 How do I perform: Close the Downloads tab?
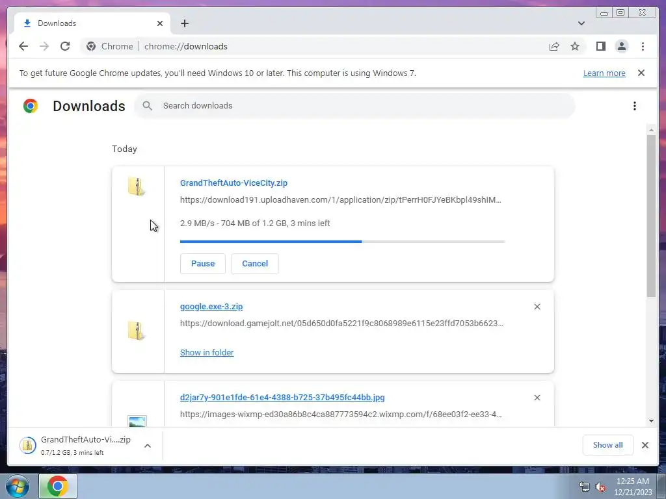click(x=160, y=23)
